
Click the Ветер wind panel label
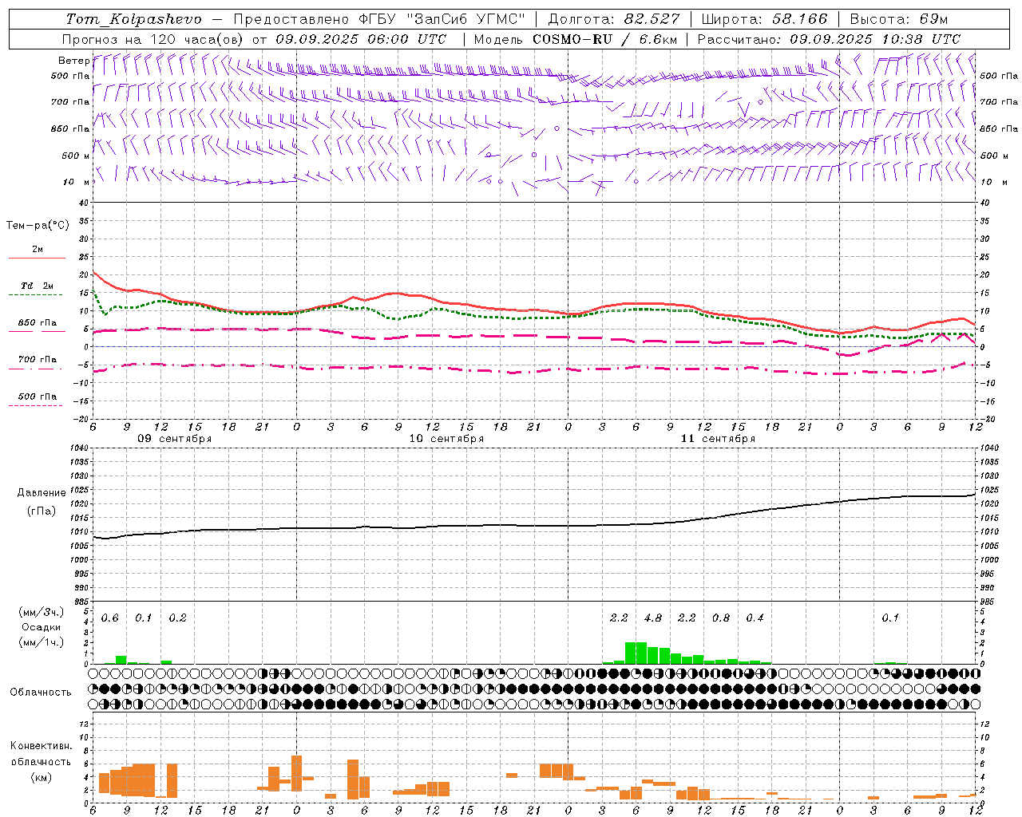73,61
